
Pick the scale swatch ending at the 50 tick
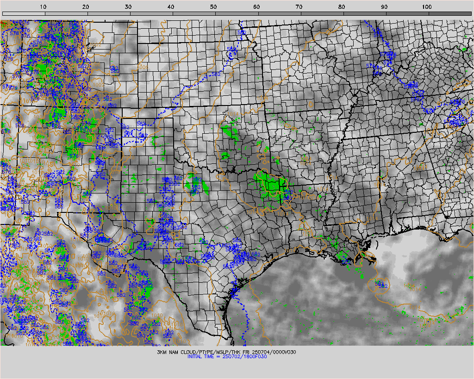click(194, 13)
